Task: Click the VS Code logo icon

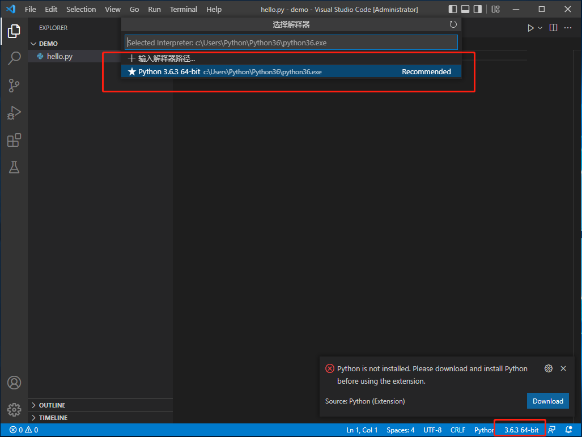Action: click(11, 9)
